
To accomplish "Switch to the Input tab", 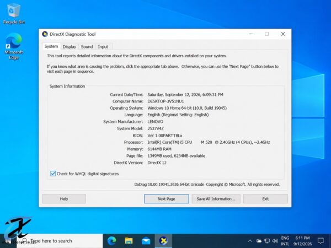I will (103, 47).
